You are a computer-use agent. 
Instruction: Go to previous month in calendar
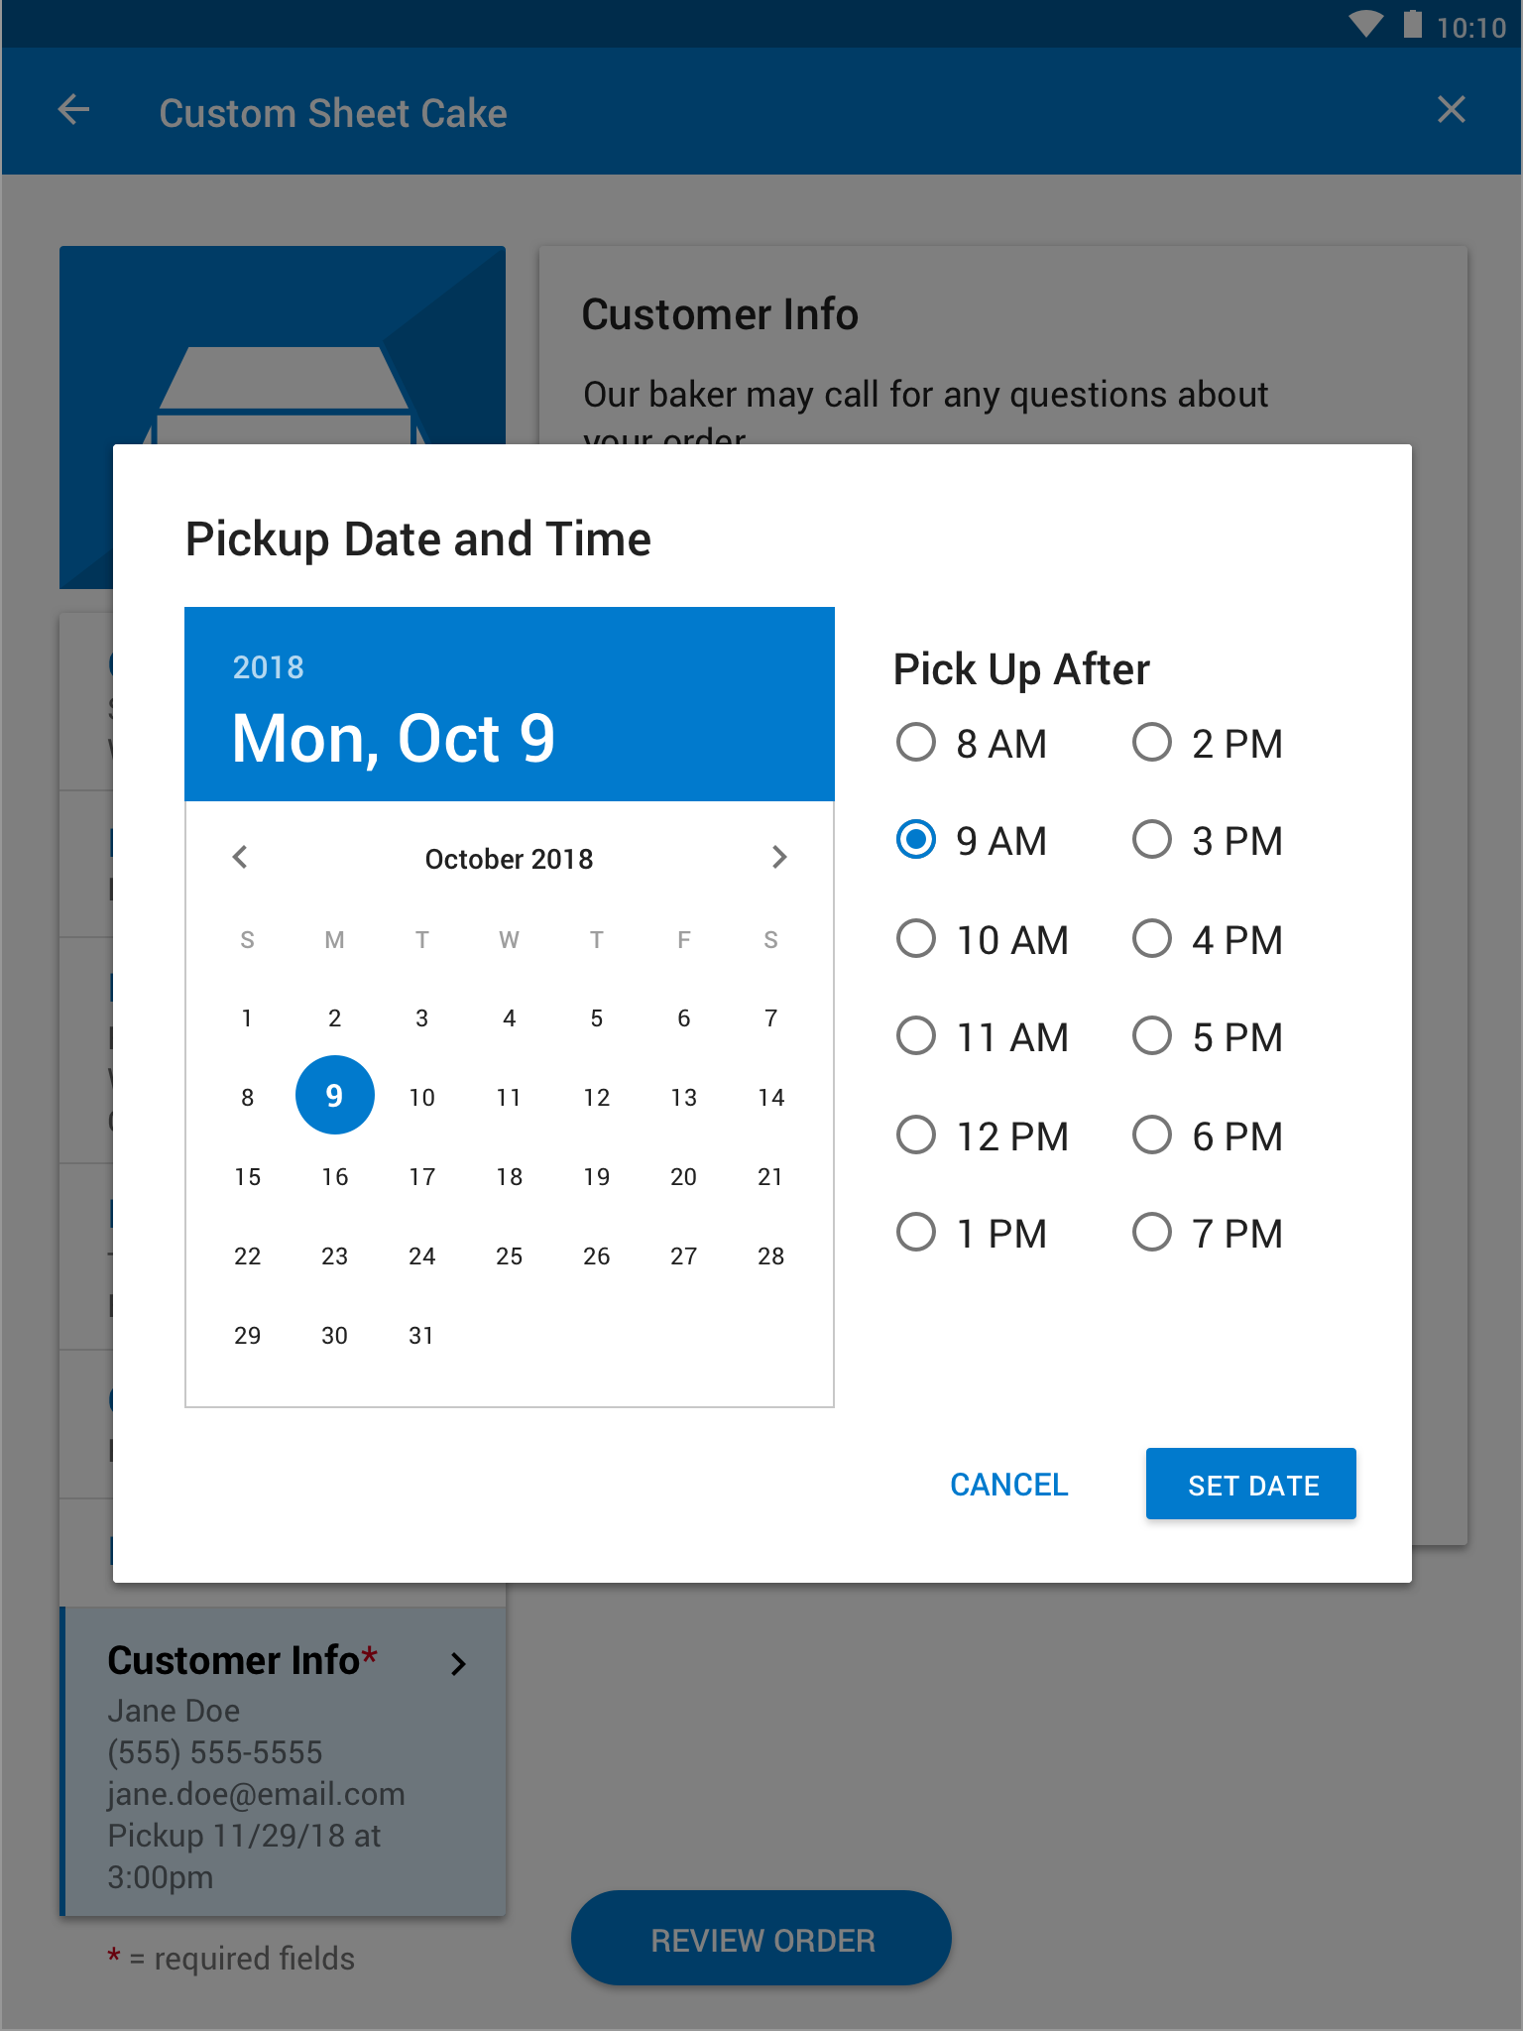click(240, 857)
